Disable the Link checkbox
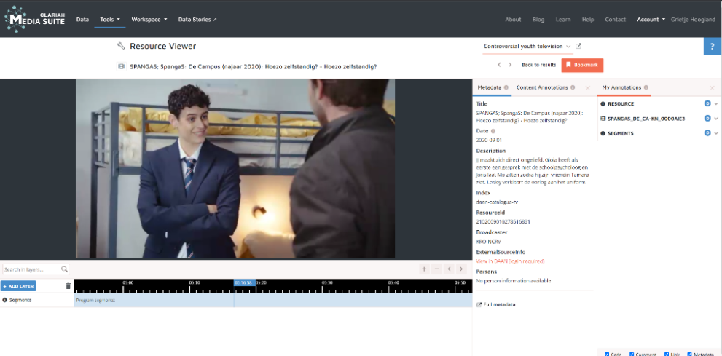Viewport: 722px width, 356px height. (667, 354)
